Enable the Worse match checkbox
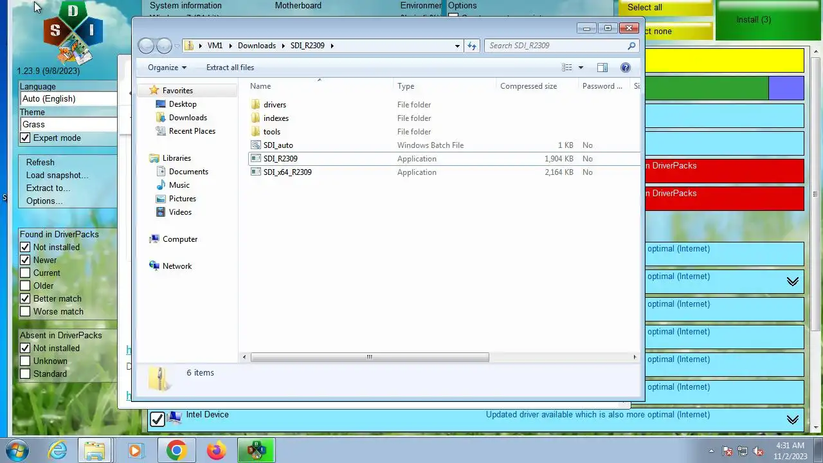Screen dimensions: 823x463 pos(25,311)
